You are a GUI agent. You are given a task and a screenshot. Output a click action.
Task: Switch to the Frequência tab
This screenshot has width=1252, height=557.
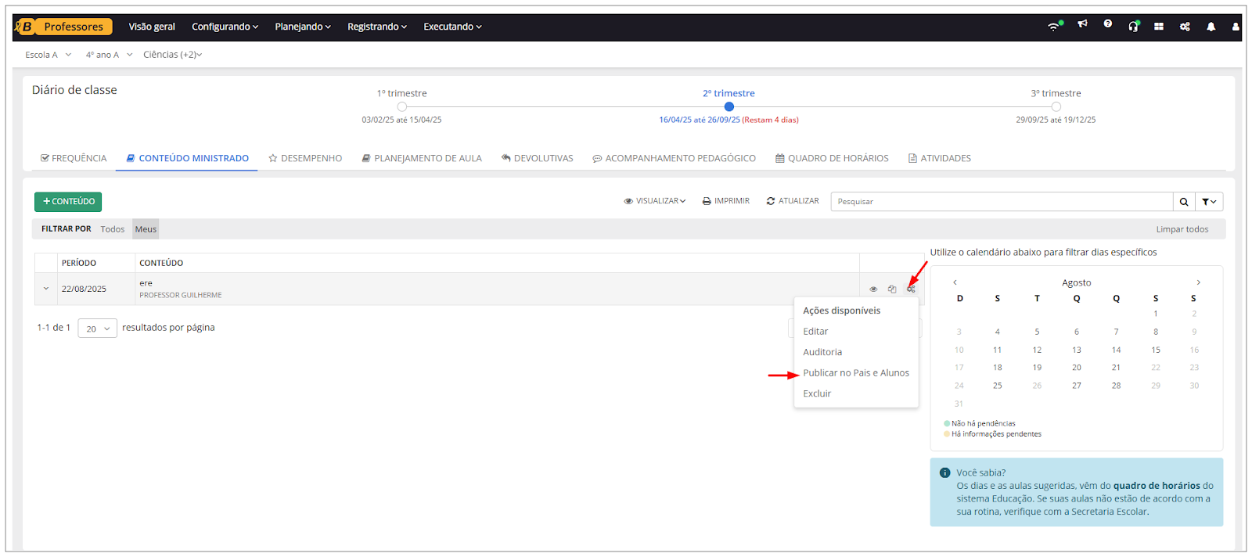(x=74, y=158)
